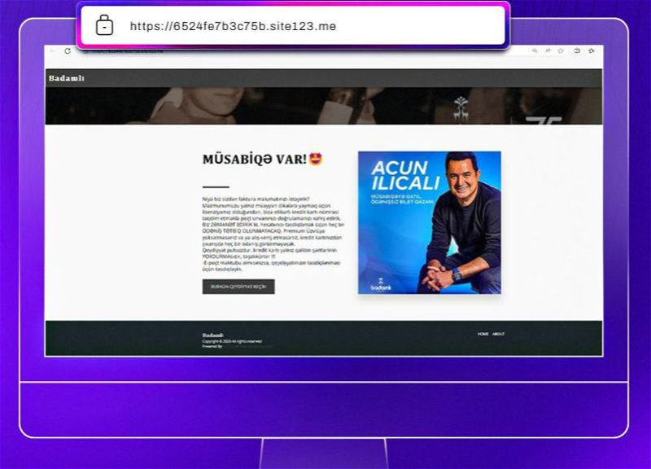Click the emblem logo in the banner image
The height and width of the screenshot is (469, 651).
click(461, 107)
